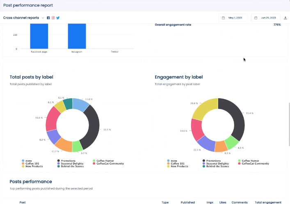Viewport: 290px width, 204px height.
Task: Click the Facebook channel icon
Action: click(x=48, y=18)
